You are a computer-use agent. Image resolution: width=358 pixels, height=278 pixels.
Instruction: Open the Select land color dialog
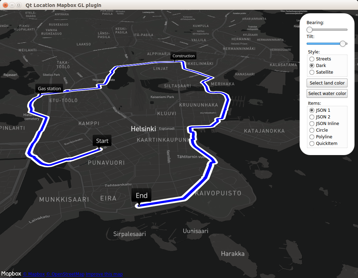click(x=327, y=83)
